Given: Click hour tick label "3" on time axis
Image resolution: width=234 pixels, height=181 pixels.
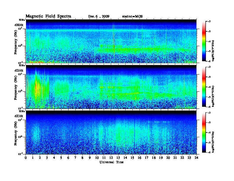Looking at the screenshot, I should tap(47, 158).
